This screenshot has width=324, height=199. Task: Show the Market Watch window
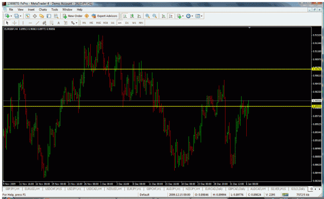tap(27, 16)
